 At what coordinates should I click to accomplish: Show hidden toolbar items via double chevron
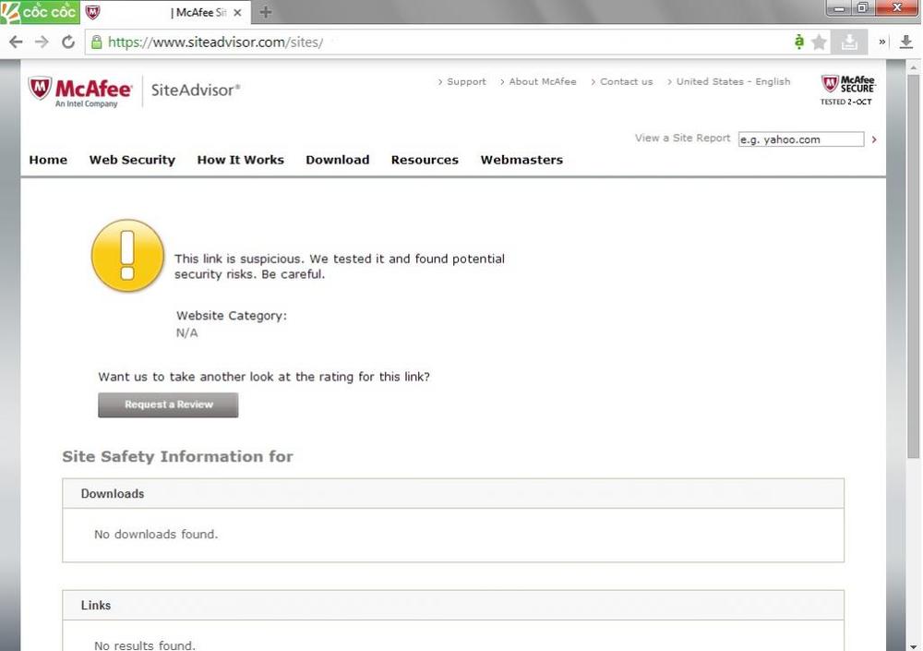click(881, 42)
